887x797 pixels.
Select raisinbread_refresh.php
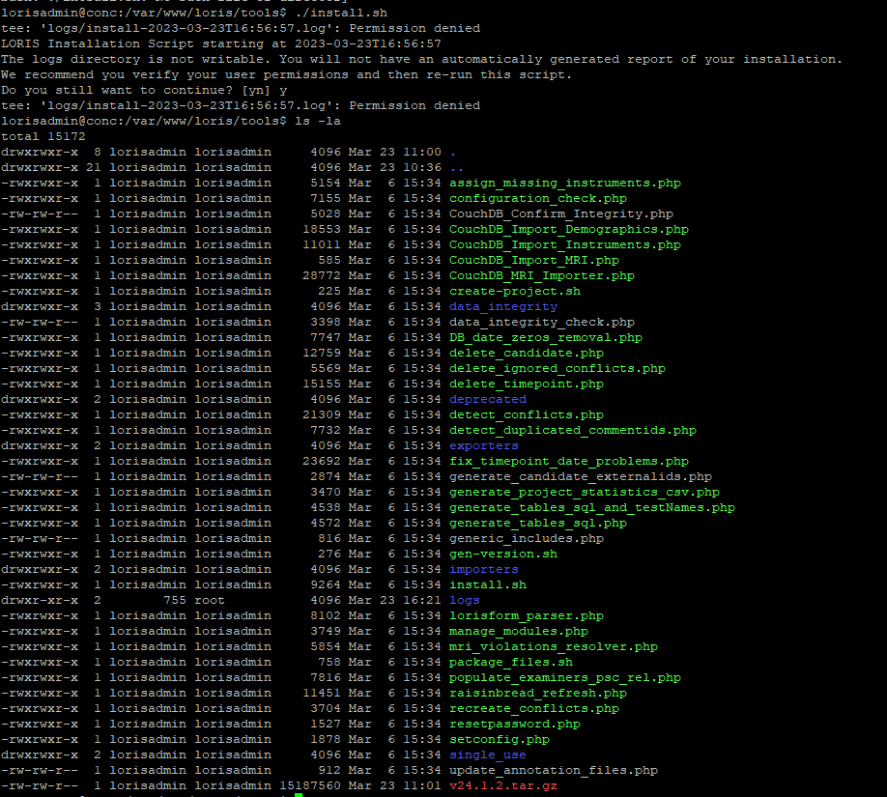[538, 694]
